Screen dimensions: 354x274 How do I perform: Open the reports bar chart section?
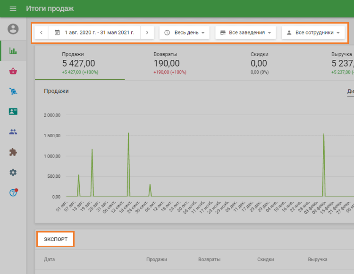coord(13,51)
